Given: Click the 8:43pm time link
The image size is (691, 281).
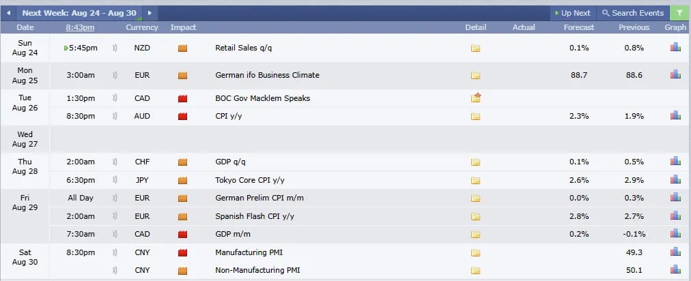Looking at the screenshot, I should coord(80,27).
